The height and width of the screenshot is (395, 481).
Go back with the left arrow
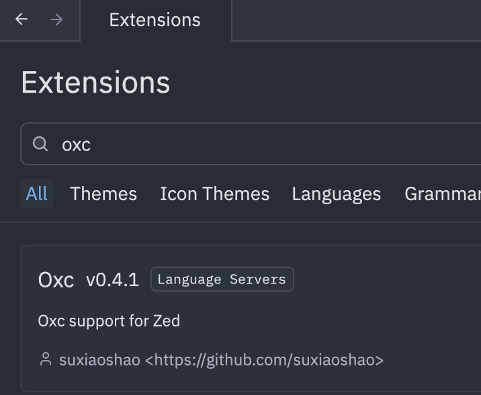click(x=21, y=19)
